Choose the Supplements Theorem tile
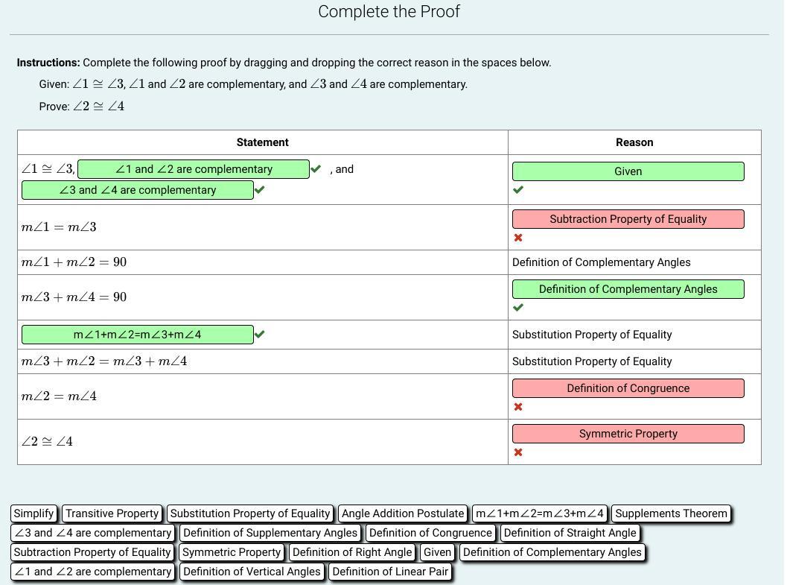 671,513
